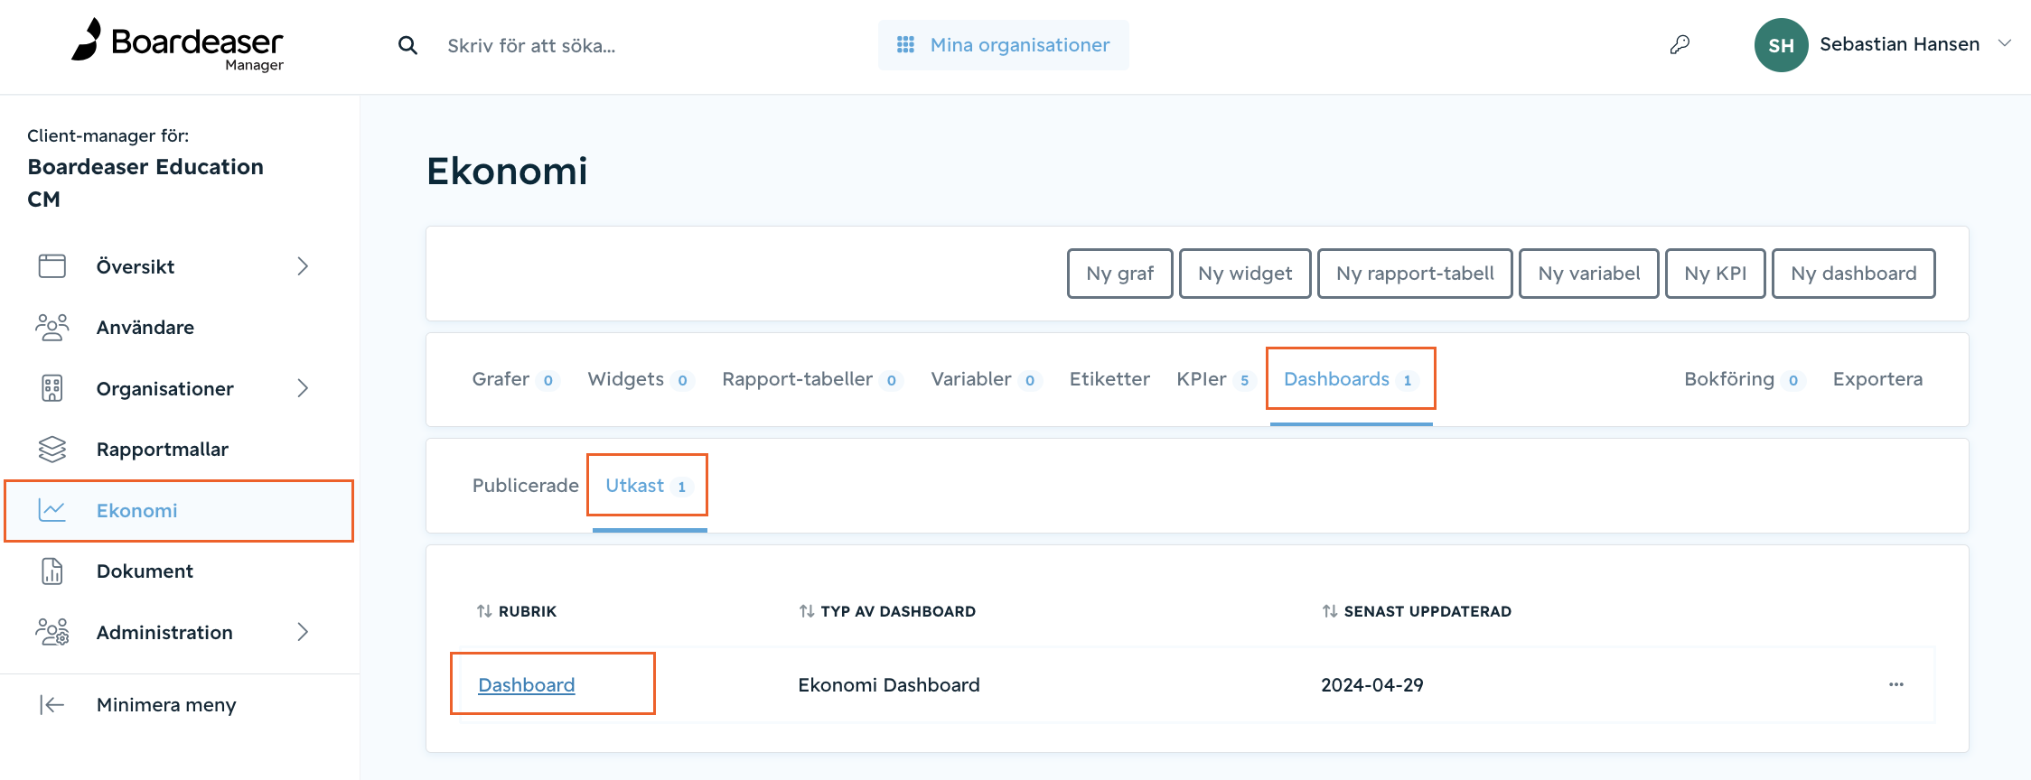Open the Sebastian Hansen user dropdown arrow

[2004, 43]
